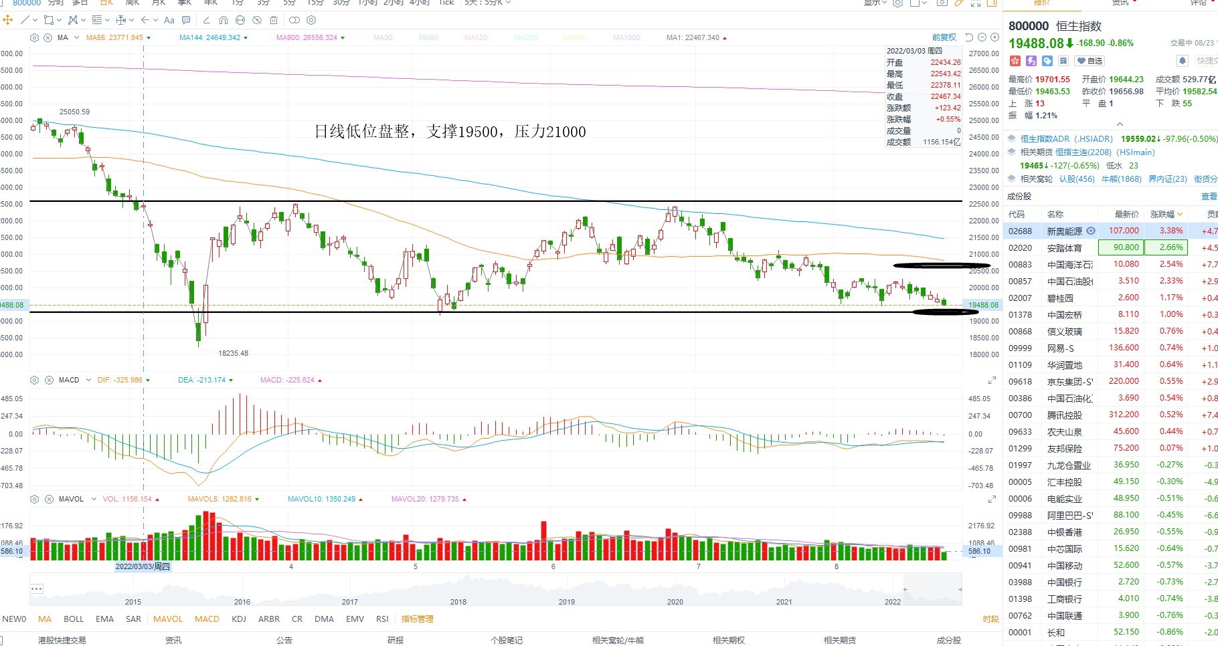Zoom in the chart with plus icon
The image size is (1218, 646).
click(x=994, y=37)
